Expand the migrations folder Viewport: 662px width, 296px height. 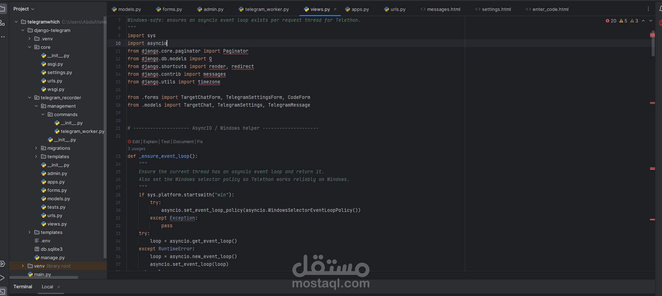point(36,148)
